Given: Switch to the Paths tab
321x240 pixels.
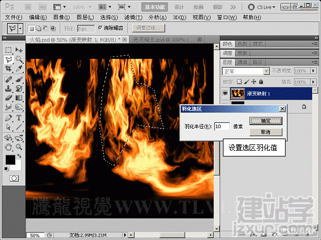Looking at the screenshot, I should click(x=258, y=62).
